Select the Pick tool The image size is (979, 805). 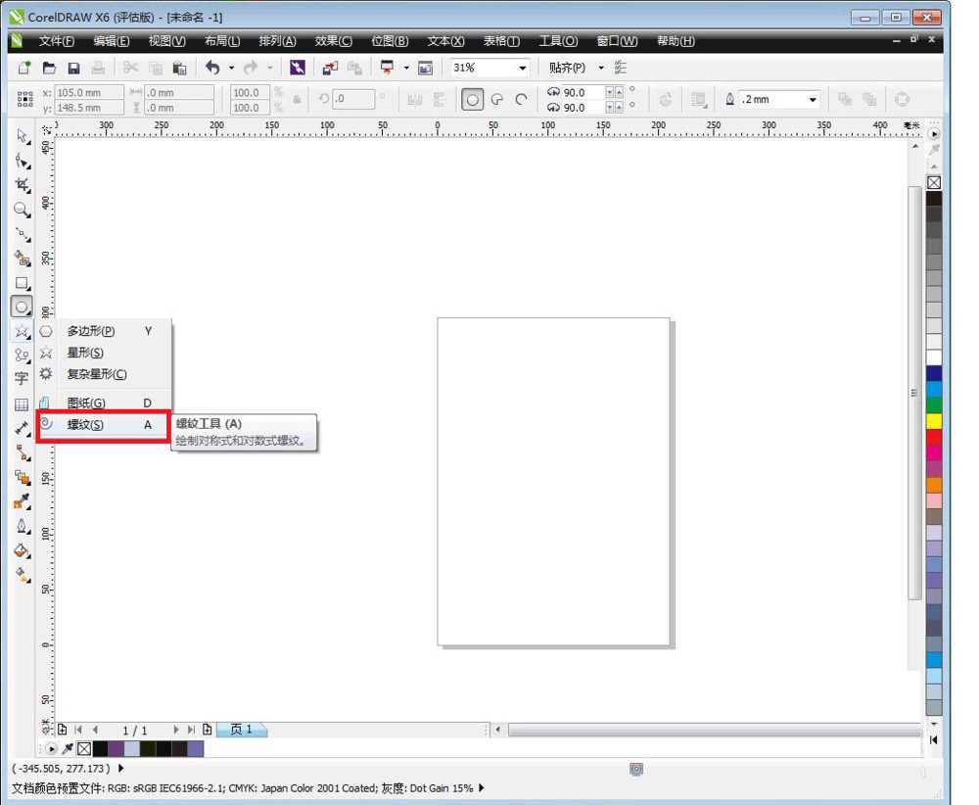click(x=22, y=136)
